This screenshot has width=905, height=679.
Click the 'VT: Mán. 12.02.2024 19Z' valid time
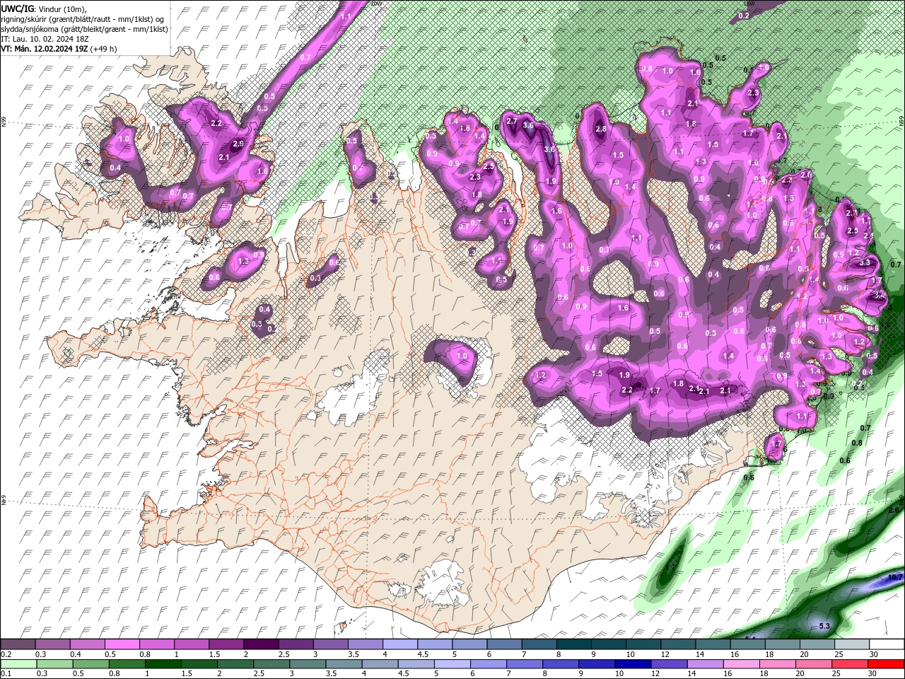(44, 49)
